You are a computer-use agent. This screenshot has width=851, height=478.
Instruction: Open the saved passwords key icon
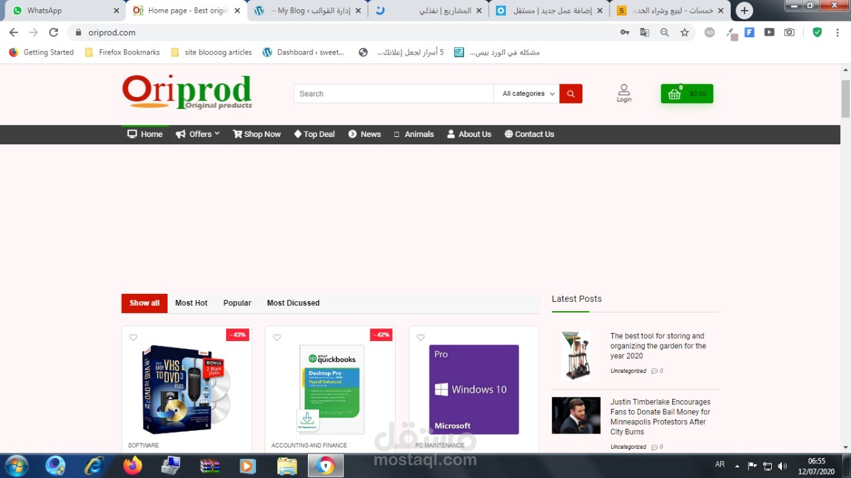pyautogui.click(x=625, y=32)
